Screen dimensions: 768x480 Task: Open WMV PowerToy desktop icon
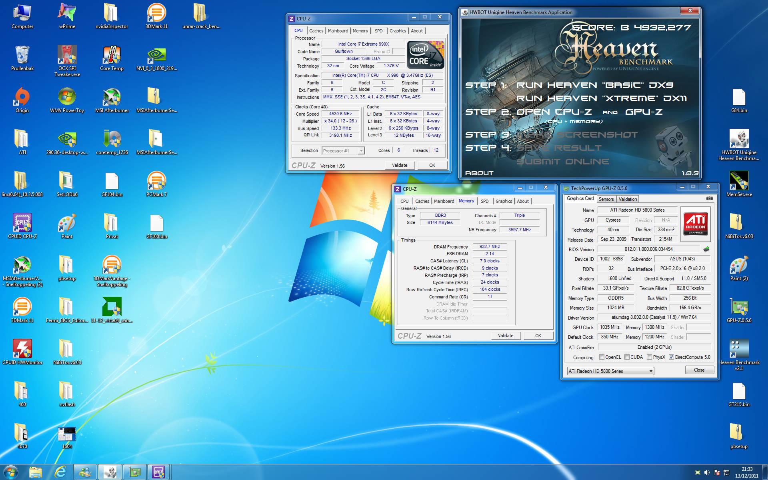coord(67,99)
